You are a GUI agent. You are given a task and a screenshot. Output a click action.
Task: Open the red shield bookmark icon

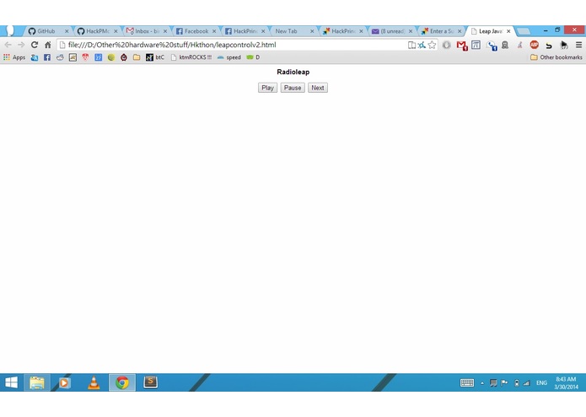point(85,57)
